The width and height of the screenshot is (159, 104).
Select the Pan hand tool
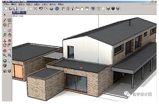(9, 51)
